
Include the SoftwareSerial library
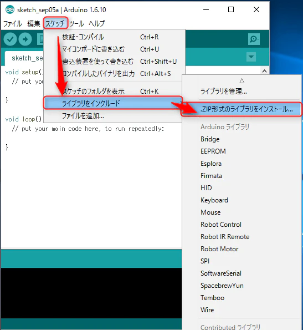pyautogui.click(x=242, y=273)
